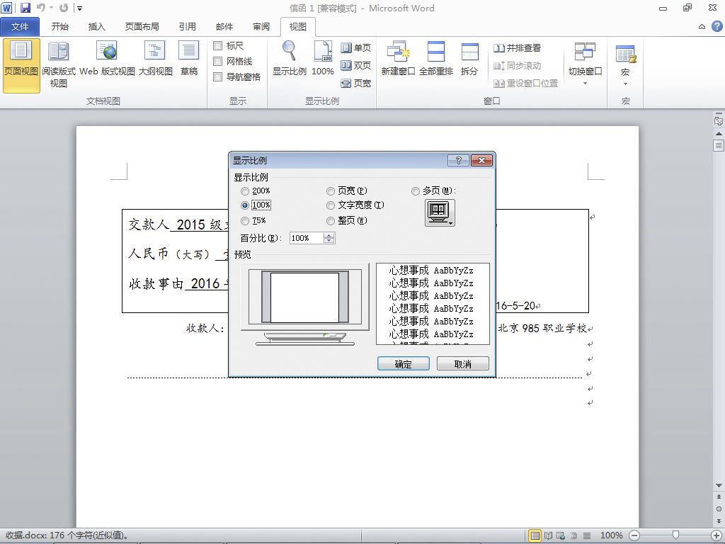This screenshot has width=725, height=544.
Task: Click OK (确定) in Zoom dialog
Action: click(x=403, y=363)
